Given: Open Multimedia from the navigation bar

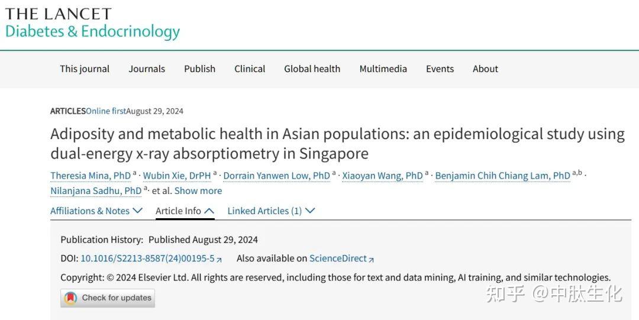Looking at the screenshot, I should (x=383, y=69).
